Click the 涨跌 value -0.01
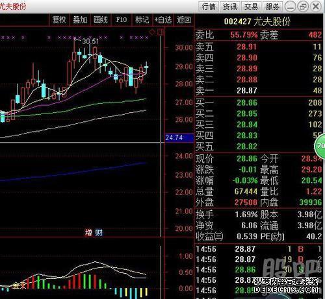The width and height of the screenshot is (325, 299). (248, 169)
